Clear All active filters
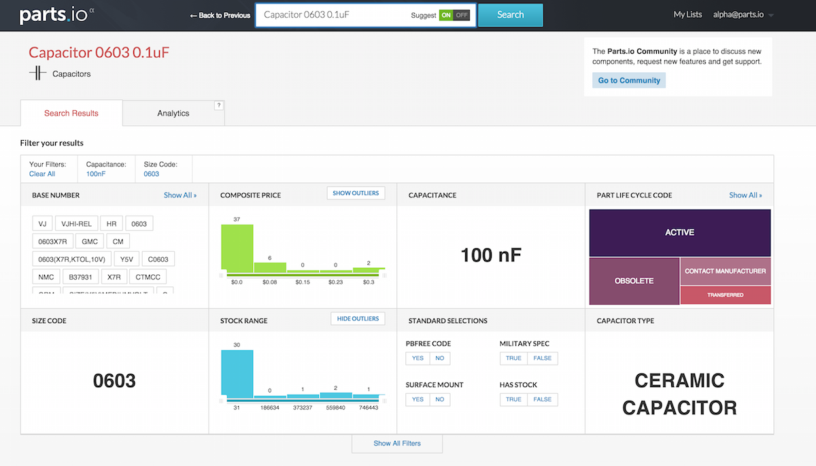 [42, 174]
